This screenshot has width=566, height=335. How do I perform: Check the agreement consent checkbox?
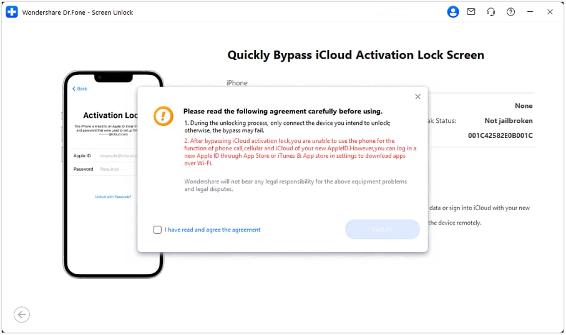point(157,230)
